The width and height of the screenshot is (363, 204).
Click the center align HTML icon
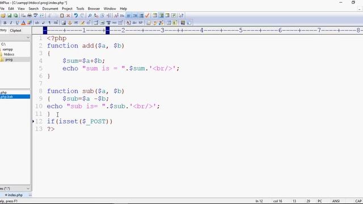(108, 23)
